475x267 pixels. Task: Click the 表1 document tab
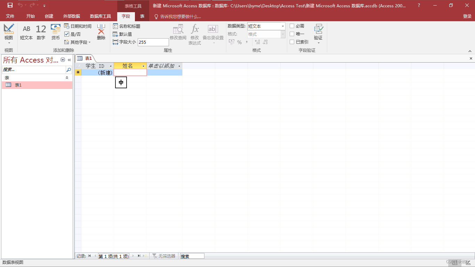tap(85, 58)
